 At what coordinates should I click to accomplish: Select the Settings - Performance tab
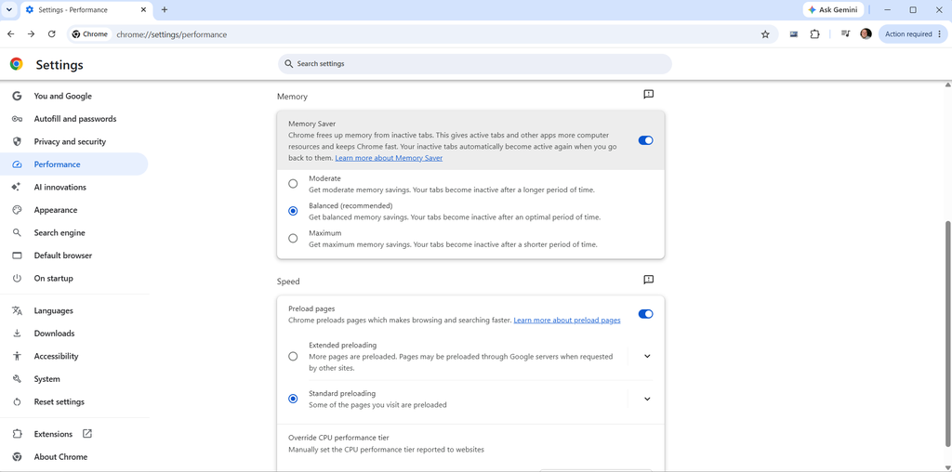pyautogui.click(x=86, y=10)
